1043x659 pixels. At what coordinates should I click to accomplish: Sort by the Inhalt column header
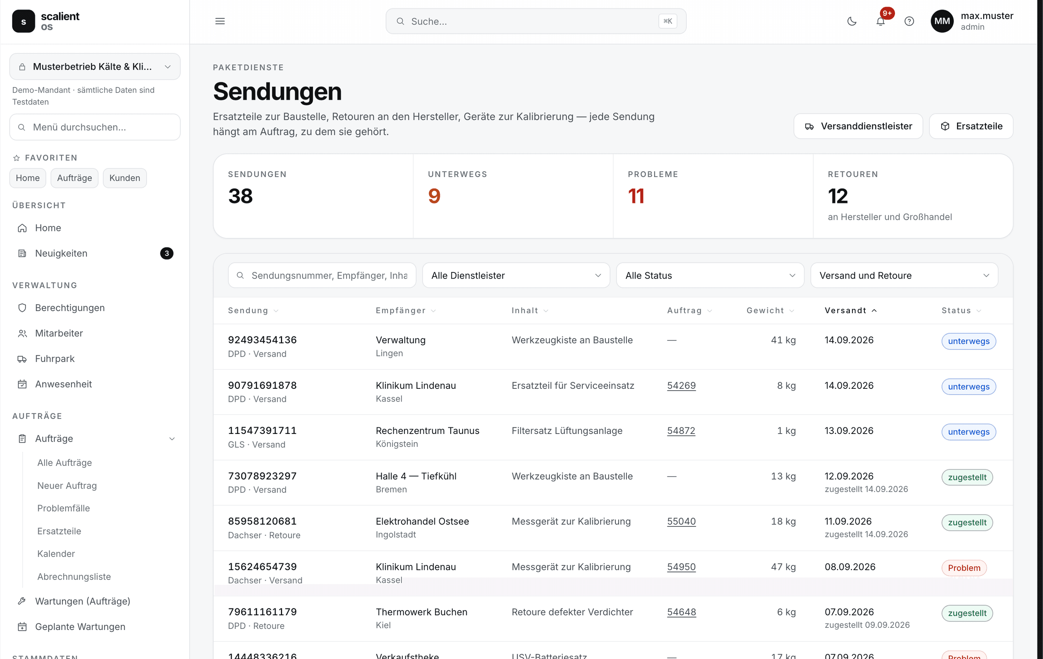point(530,311)
